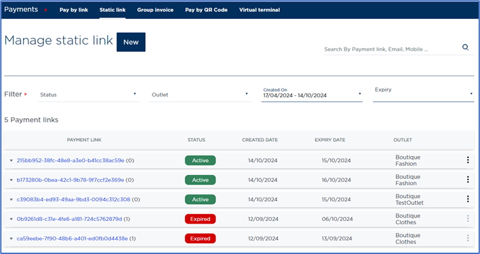Open payment link b173280b-0bea-42c1-9b78-9f7ccf2e369e
Screen dimensions: 480x254
point(71,180)
